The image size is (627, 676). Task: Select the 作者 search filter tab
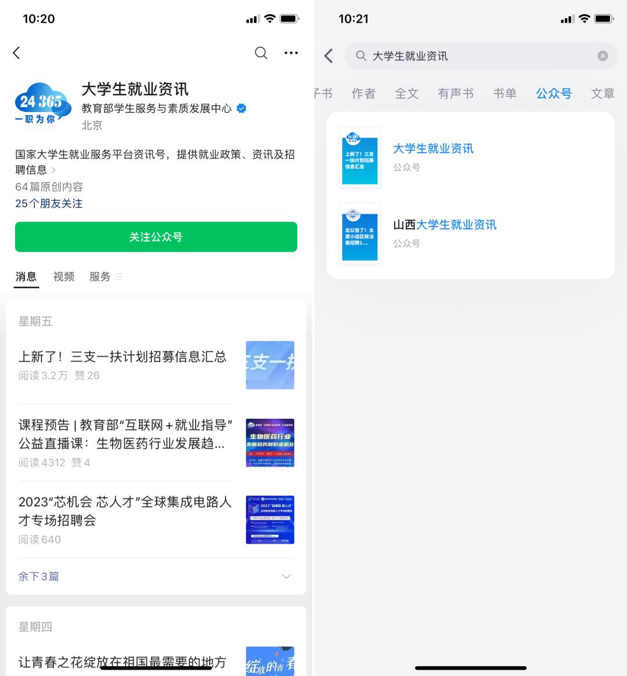click(x=363, y=93)
